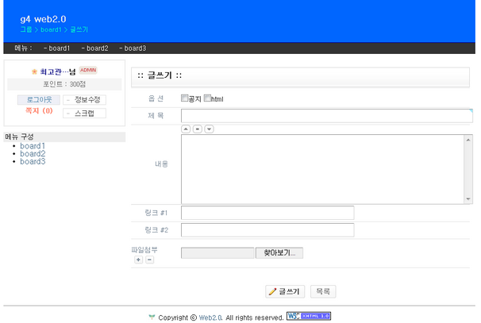Screen dimensions: 481x323
Task: Click the star icon beside username
Action: pyautogui.click(x=34, y=71)
